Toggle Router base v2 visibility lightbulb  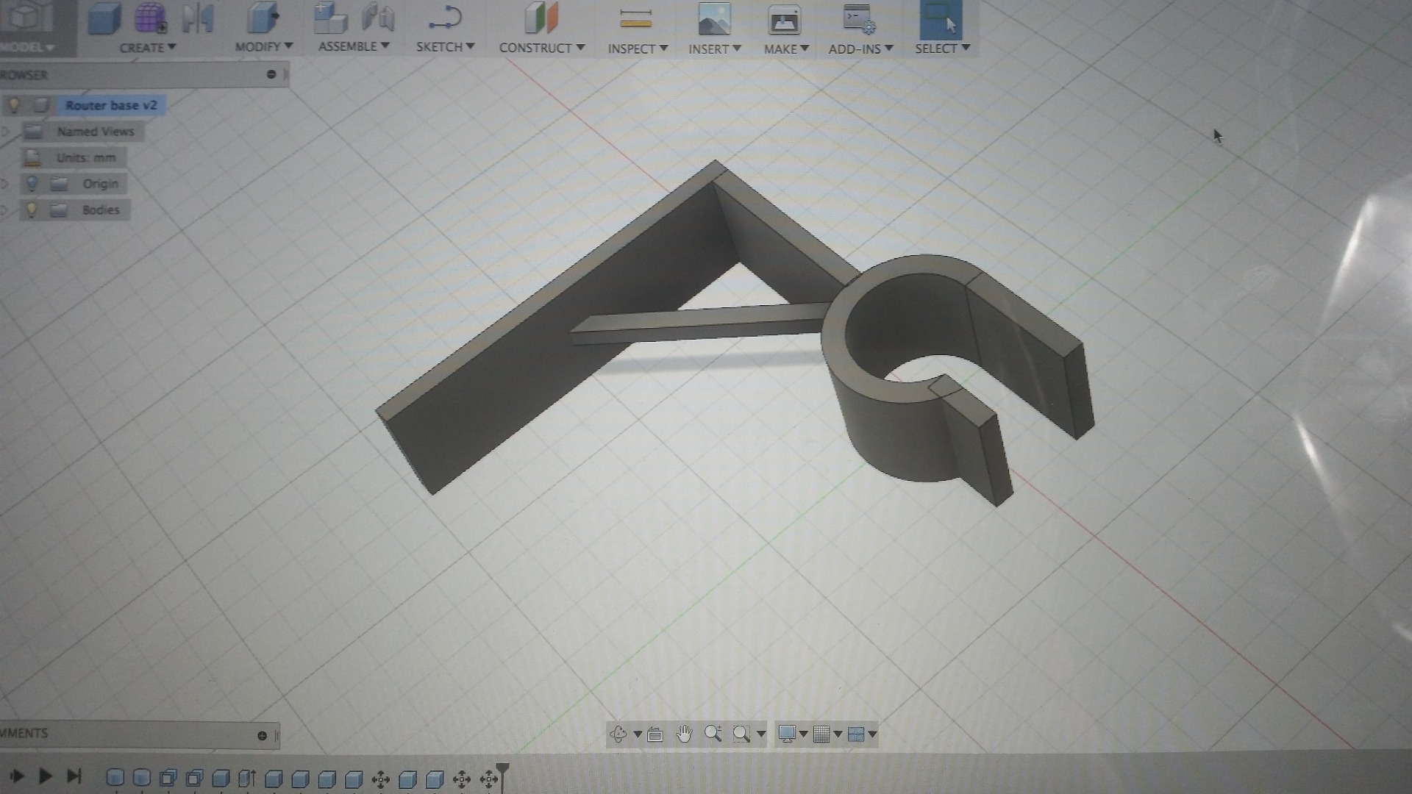coord(13,105)
